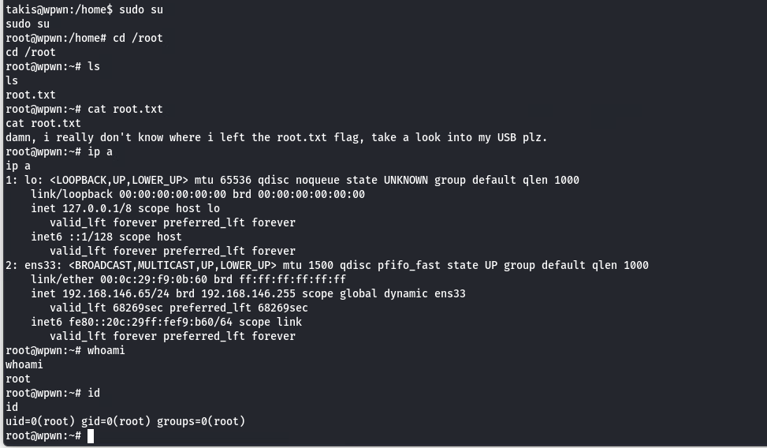Click the 'cat root.txt' command at the prompt
Viewport: 767px width, 448px height.
click(125, 109)
